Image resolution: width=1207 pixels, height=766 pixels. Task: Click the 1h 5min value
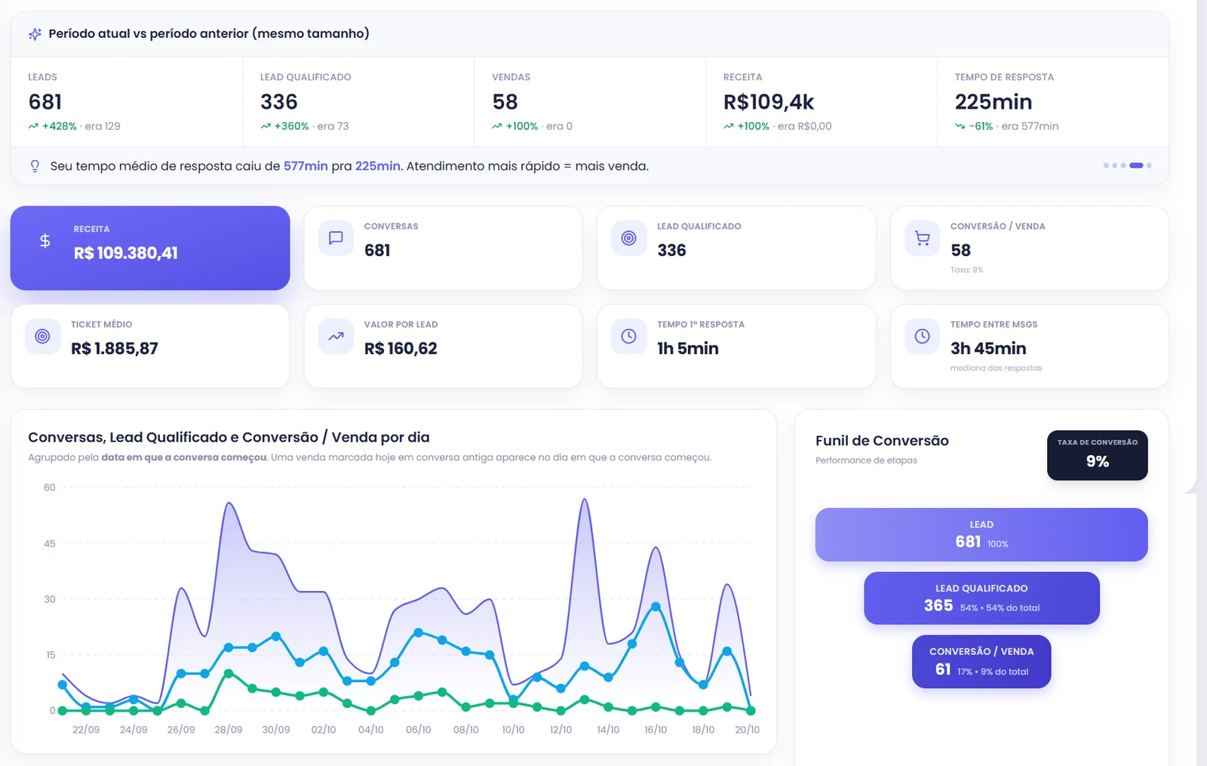pyautogui.click(x=688, y=349)
